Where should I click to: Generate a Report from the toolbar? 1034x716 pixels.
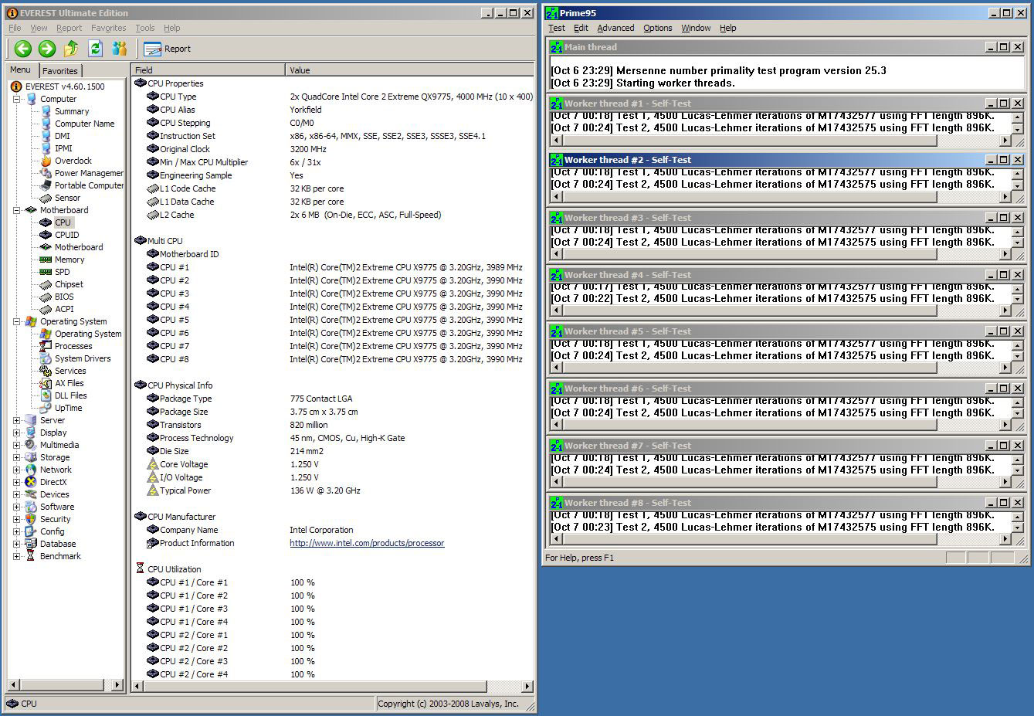coord(168,49)
